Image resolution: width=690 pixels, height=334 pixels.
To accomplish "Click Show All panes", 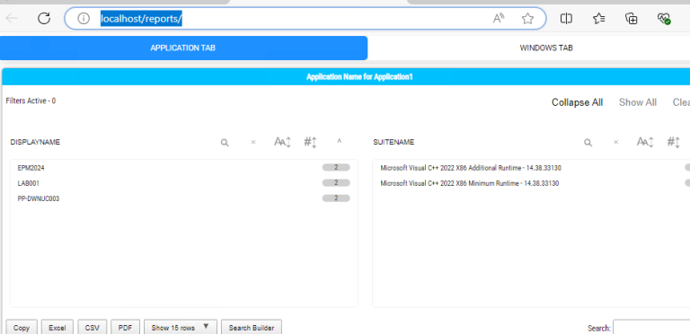I will pyautogui.click(x=638, y=102).
